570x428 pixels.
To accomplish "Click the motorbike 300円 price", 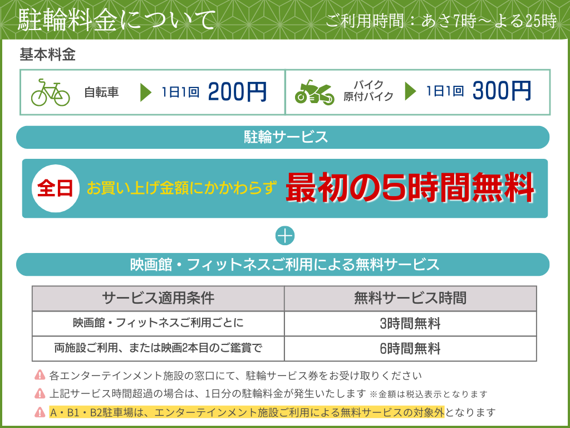I will (502, 91).
